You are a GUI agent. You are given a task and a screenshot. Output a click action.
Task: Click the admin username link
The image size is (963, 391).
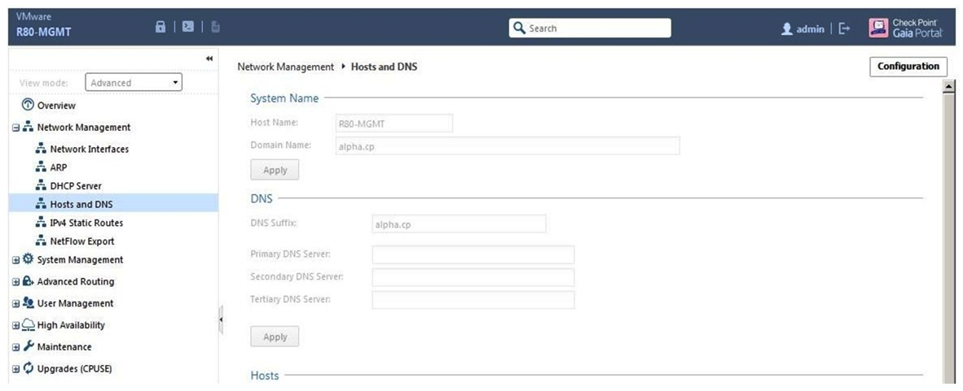tap(810, 28)
